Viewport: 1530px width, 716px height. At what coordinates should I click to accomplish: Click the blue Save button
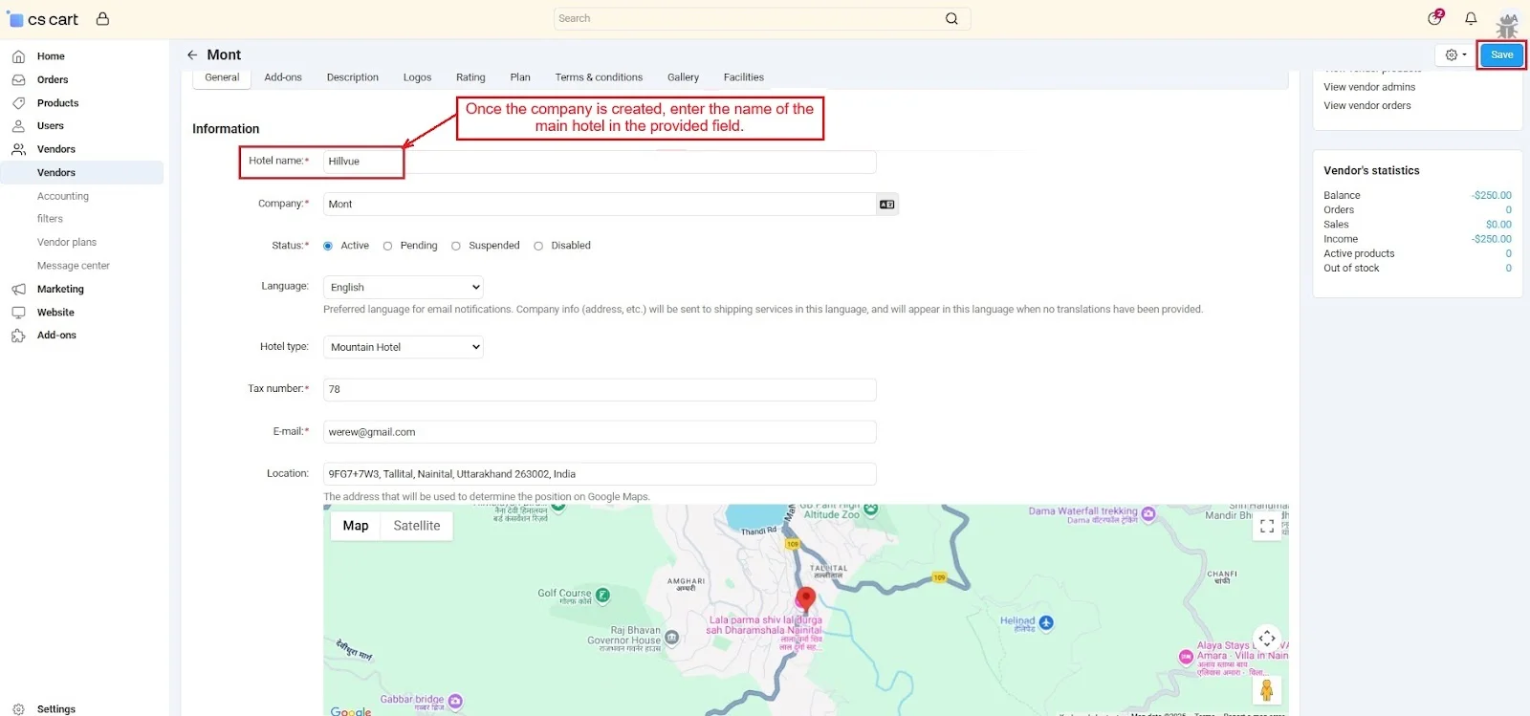[x=1501, y=55]
